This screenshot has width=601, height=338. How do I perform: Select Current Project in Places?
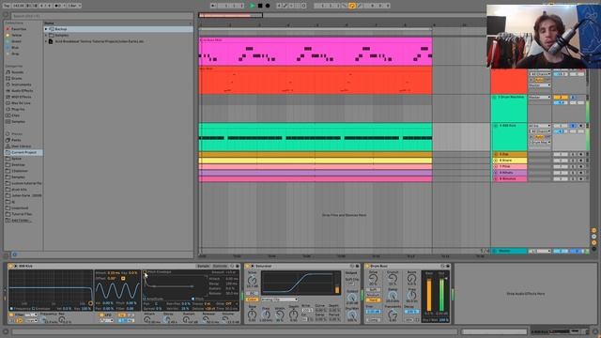pyautogui.click(x=23, y=152)
